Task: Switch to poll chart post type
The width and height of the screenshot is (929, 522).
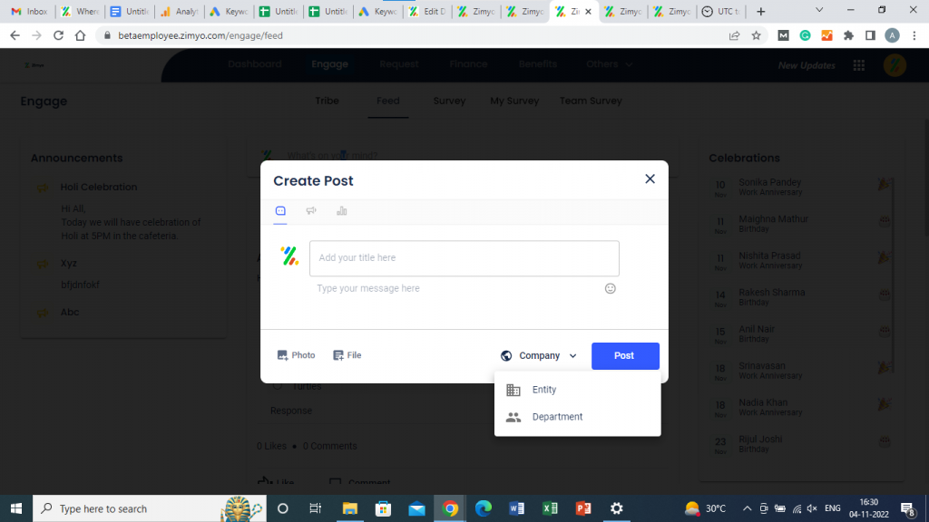Action: pos(342,211)
